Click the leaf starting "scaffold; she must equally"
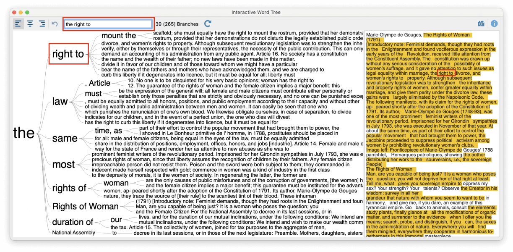The width and height of the screenshot is (513, 252). (258, 33)
